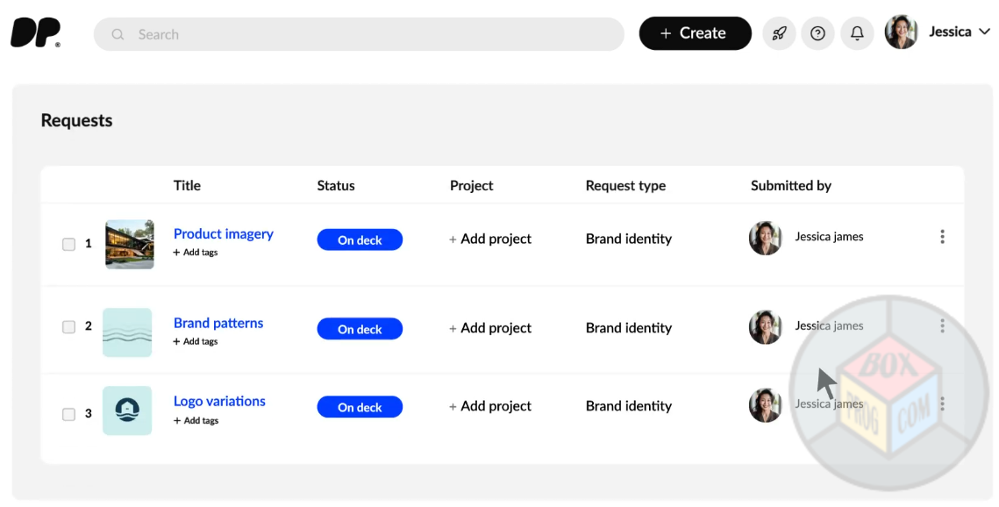The width and height of the screenshot is (999, 507).
Task: Expand the Jessica account dropdown chevron
Action: point(984,32)
